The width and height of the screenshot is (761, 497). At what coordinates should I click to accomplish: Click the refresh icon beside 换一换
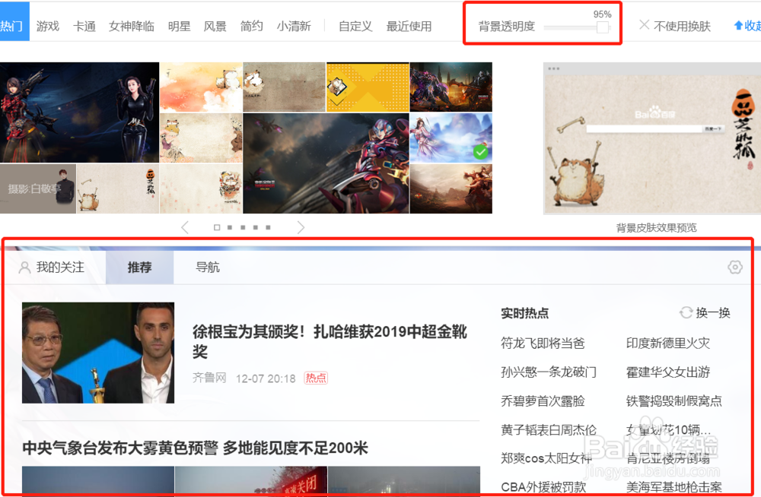686,313
